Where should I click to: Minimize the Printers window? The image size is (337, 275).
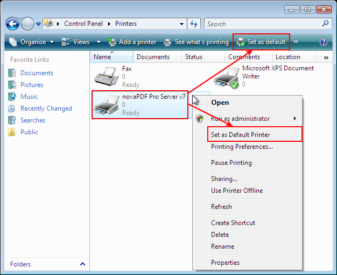coord(292,10)
